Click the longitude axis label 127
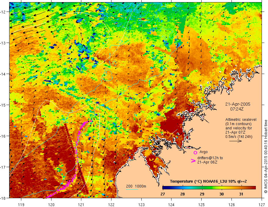Screen dimensions: 268x207 pyautogui.click(x=262, y=205)
